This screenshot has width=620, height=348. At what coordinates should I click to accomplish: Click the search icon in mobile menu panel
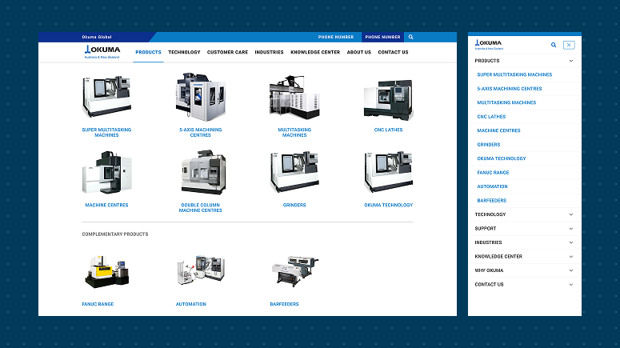point(554,45)
